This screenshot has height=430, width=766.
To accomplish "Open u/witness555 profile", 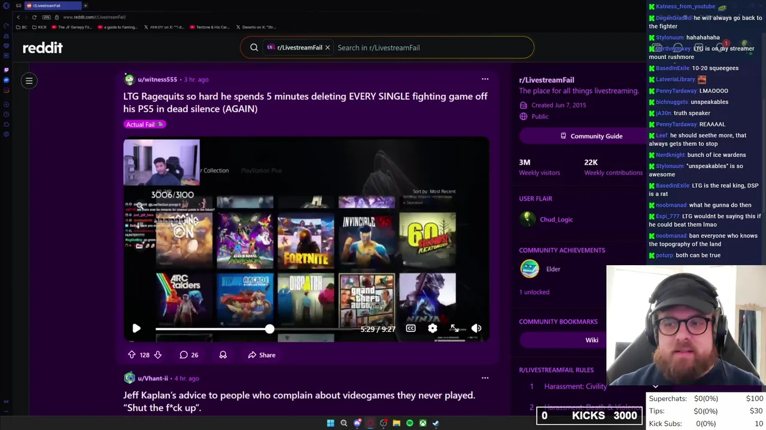I will coord(157,79).
